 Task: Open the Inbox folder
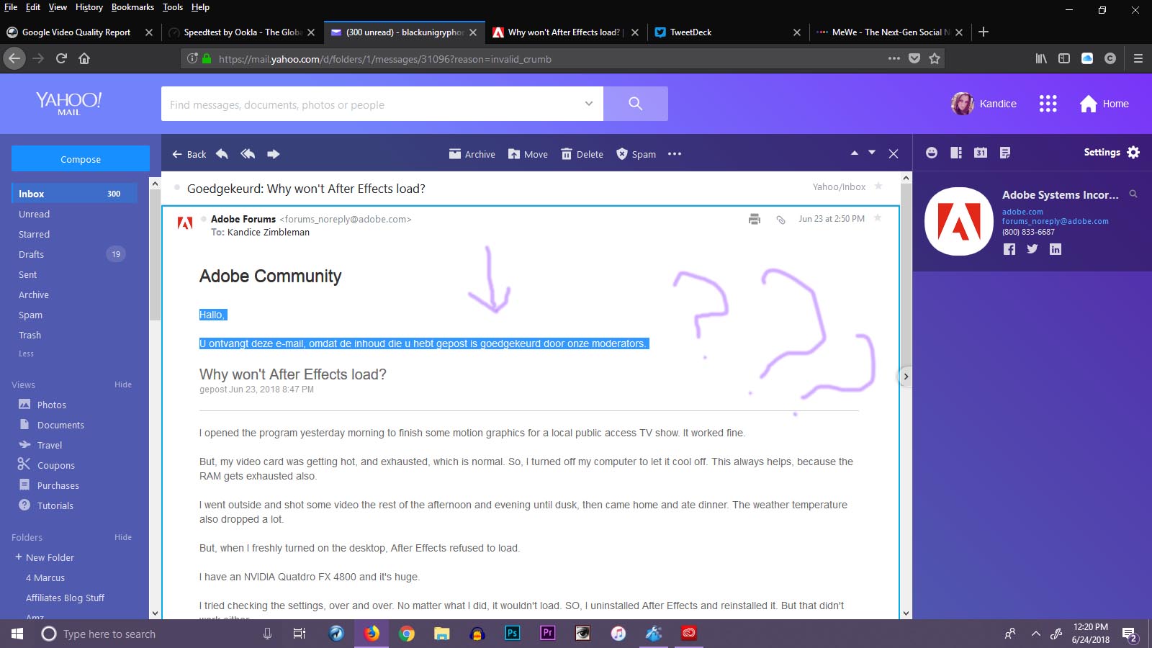coord(75,194)
